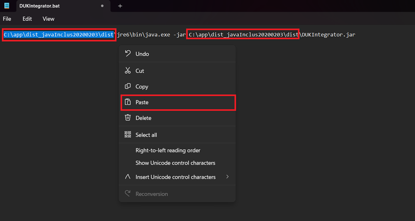Open a new tab with plus button

pyautogui.click(x=120, y=6)
